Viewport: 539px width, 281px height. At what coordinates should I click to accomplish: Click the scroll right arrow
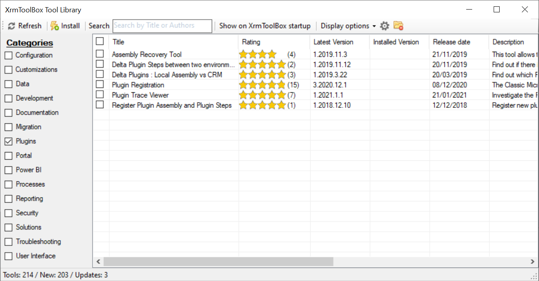(x=533, y=261)
